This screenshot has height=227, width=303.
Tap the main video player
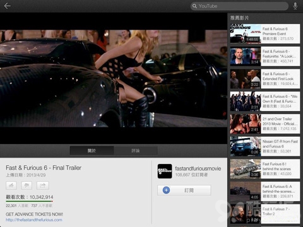click(x=114, y=78)
